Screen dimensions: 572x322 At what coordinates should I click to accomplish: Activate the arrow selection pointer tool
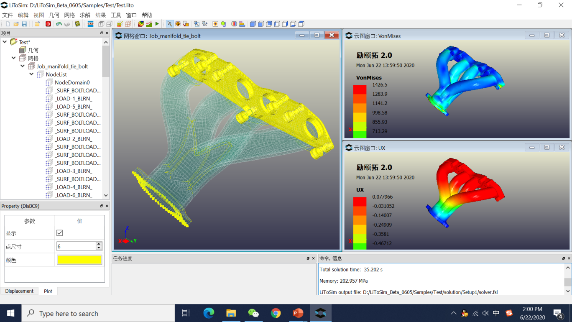pos(169,24)
